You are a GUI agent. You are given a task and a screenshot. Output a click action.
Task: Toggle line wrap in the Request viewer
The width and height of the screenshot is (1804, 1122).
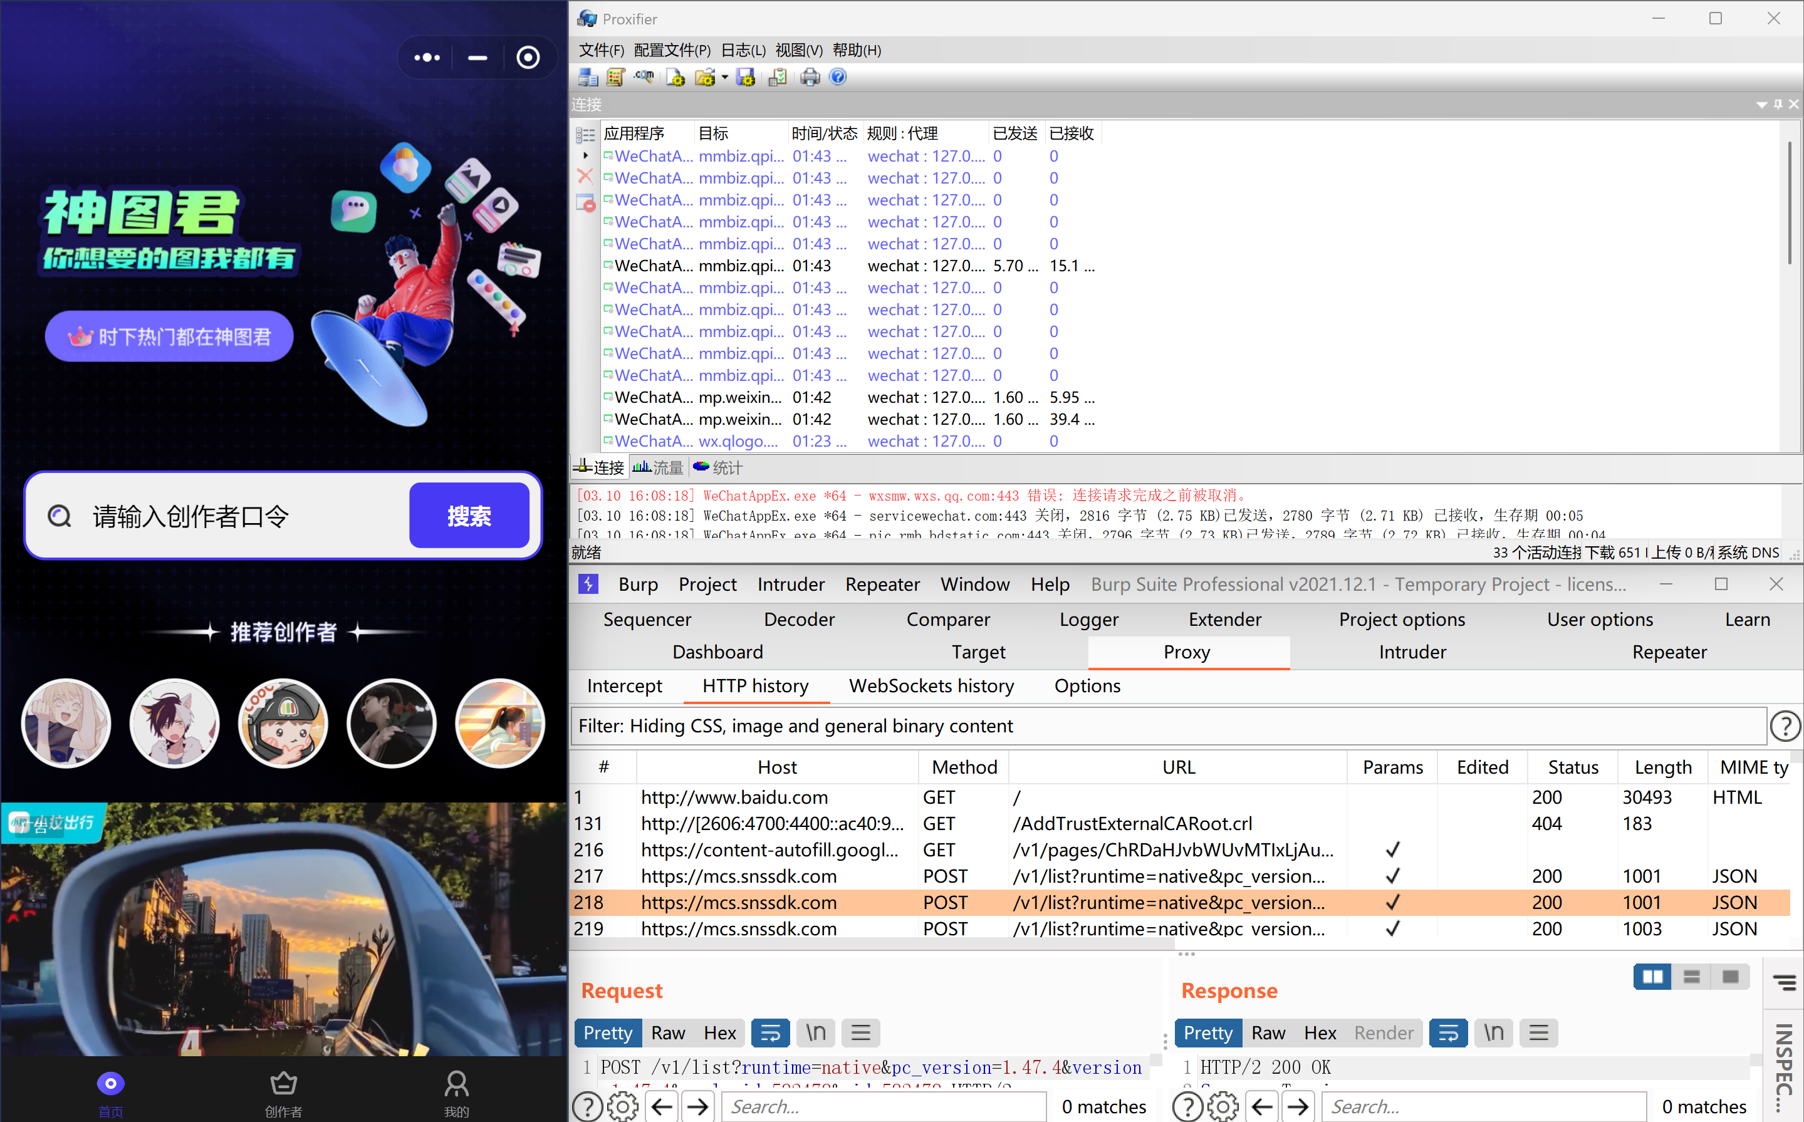coord(770,1032)
